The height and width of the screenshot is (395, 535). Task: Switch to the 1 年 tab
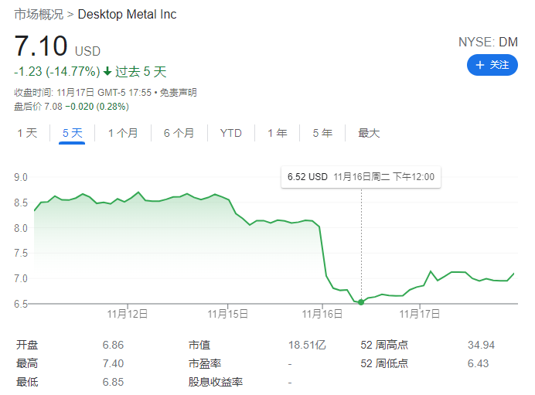[278, 133]
